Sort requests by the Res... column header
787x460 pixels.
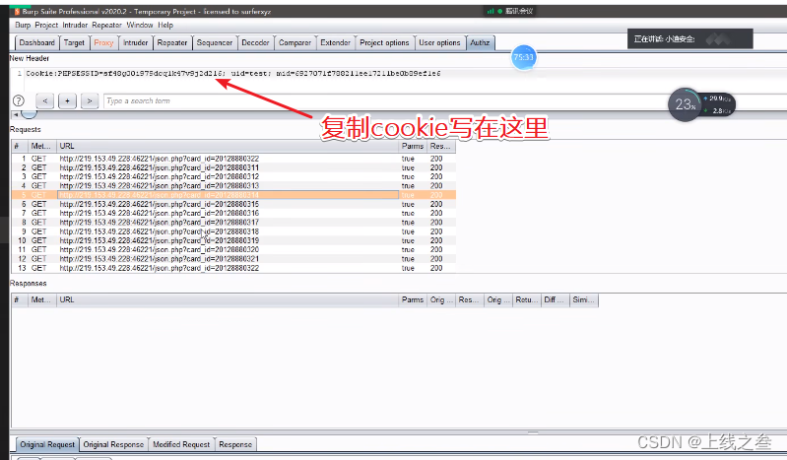click(441, 146)
